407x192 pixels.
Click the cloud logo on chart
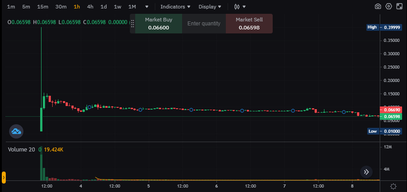[17, 131]
